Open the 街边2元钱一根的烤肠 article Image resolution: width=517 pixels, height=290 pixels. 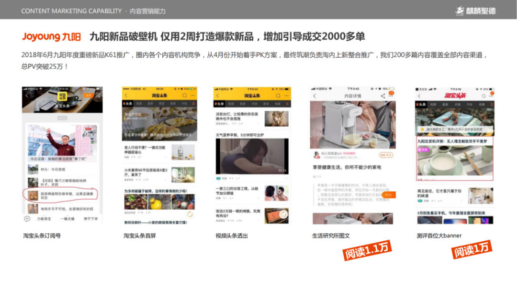coord(252,215)
